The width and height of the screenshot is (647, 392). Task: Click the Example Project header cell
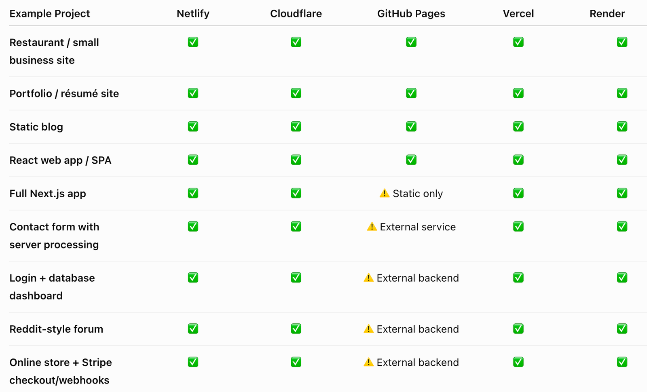(x=50, y=14)
